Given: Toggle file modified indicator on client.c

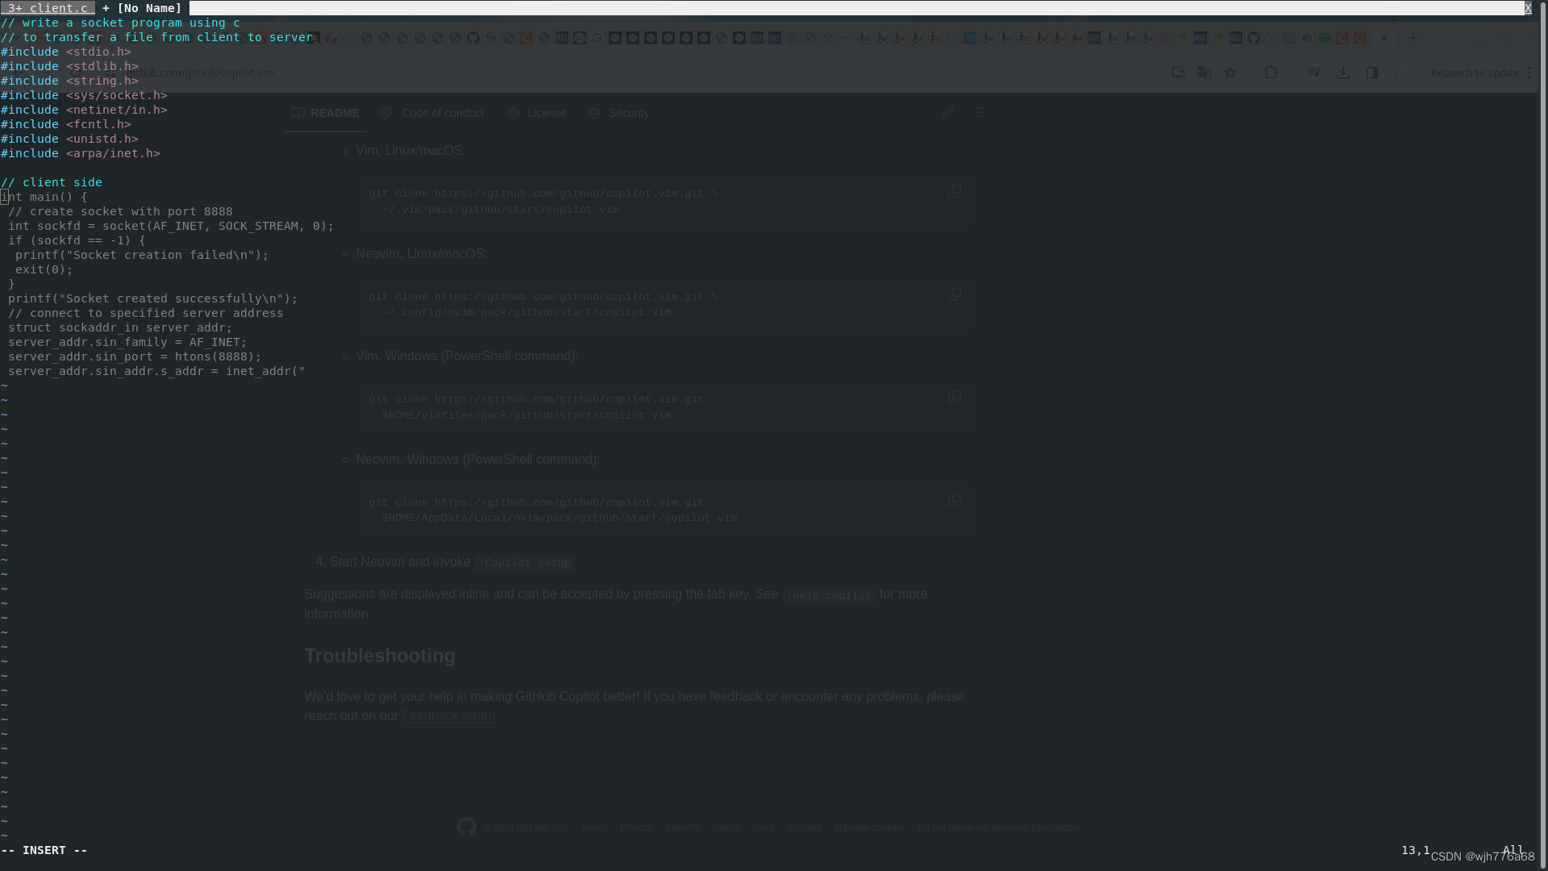Looking at the screenshot, I should click(18, 7).
